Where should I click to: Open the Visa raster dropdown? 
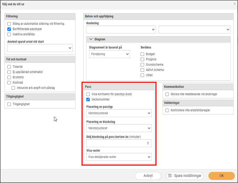click(119, 157)
